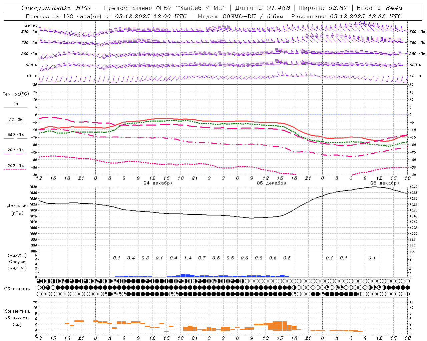Click the "Ветер" wind panel label
The width and height of the screenshot is (427, 341).
[x=31, y=25]
